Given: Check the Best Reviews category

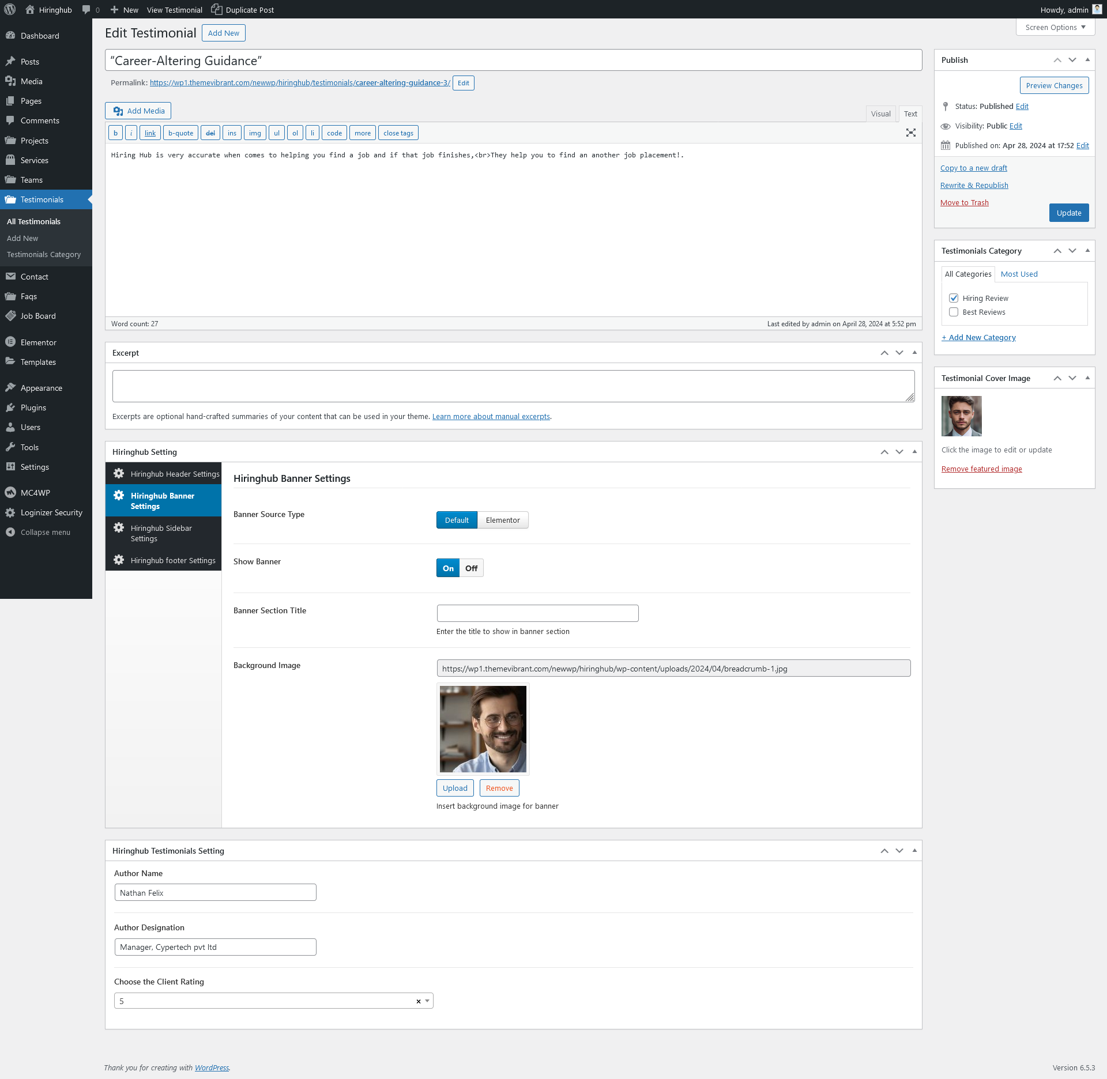Looking at the screenshot, I should 954,312.
